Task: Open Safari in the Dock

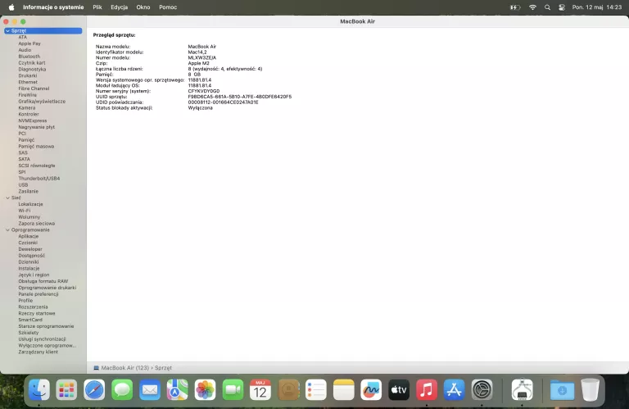Action: click(94, 389)
